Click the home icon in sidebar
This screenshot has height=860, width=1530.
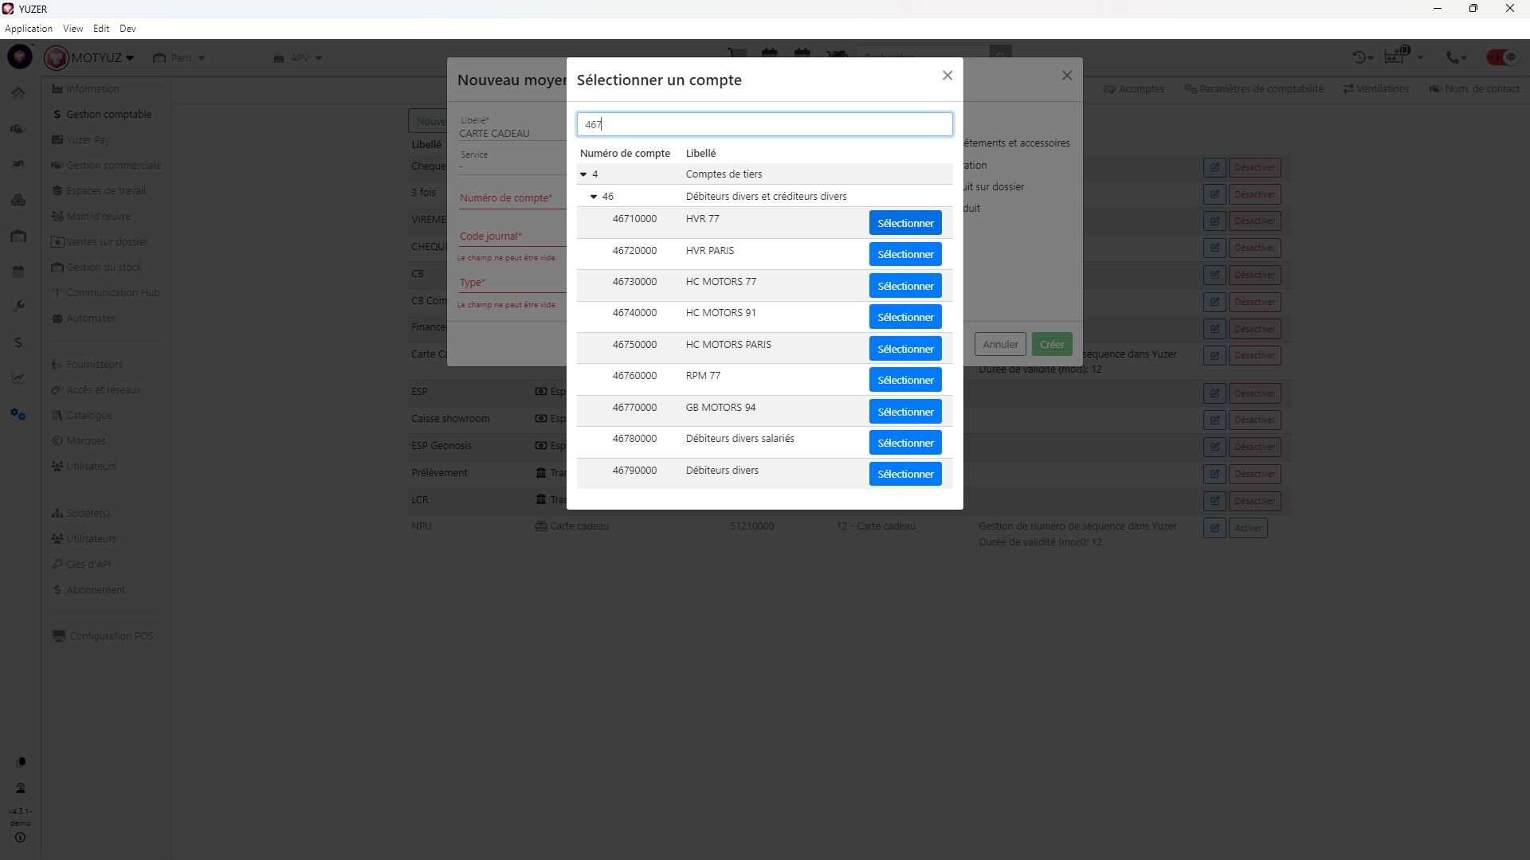pyautogui.click(x=18, y=93)
